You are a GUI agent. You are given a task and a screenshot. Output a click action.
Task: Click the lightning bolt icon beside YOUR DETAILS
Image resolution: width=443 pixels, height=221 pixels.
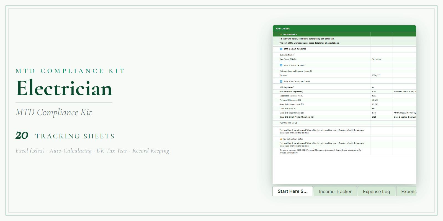[281, 35]
